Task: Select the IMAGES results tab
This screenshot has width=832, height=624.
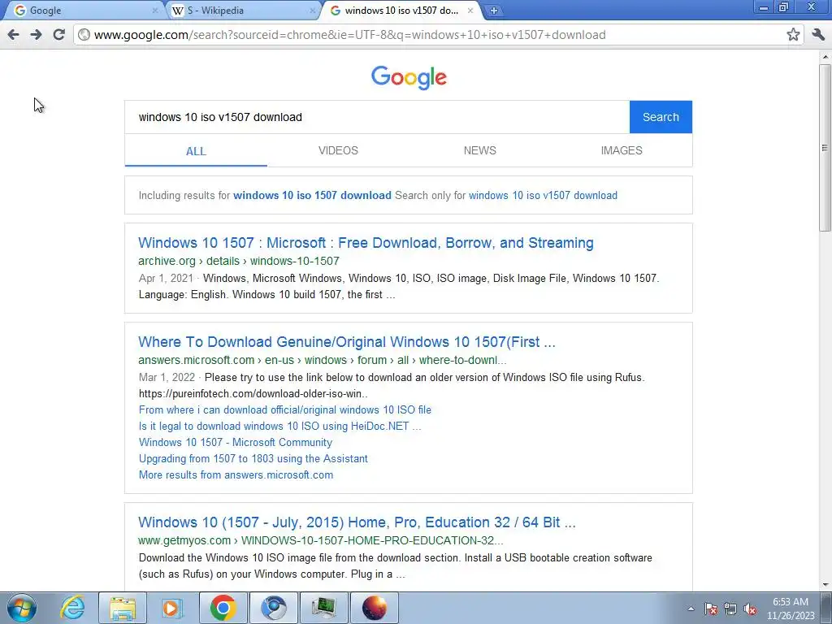Action: (x=622, y=150)
